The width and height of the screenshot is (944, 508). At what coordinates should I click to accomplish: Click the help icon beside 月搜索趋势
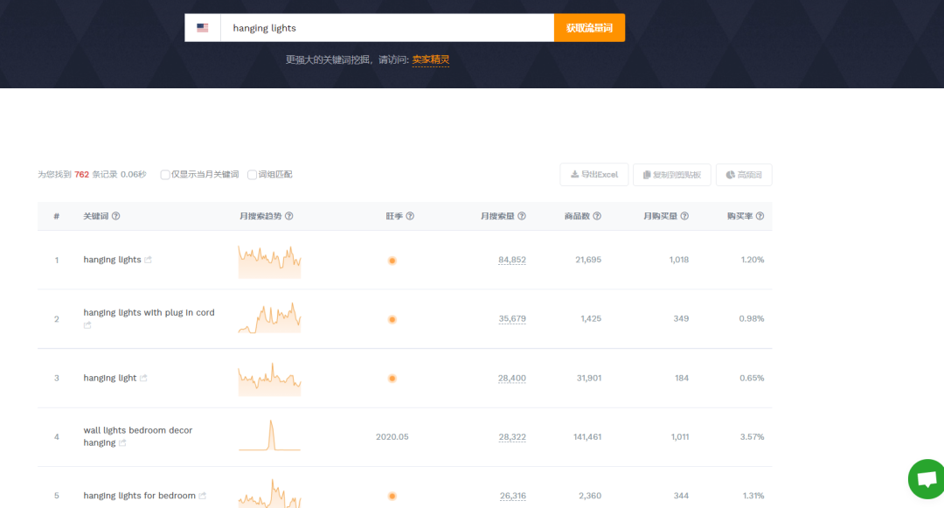pyautogui.click(x=289, y=216)
